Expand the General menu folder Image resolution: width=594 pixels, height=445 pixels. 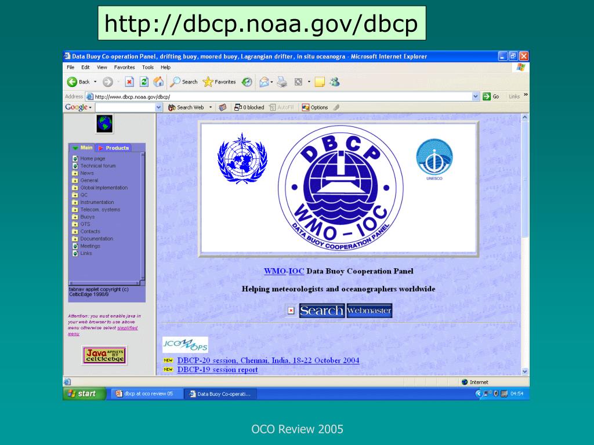pos(75,181)
